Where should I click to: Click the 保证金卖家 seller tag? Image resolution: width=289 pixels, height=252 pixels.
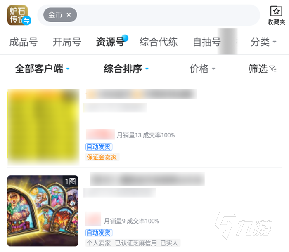(102, 157)
